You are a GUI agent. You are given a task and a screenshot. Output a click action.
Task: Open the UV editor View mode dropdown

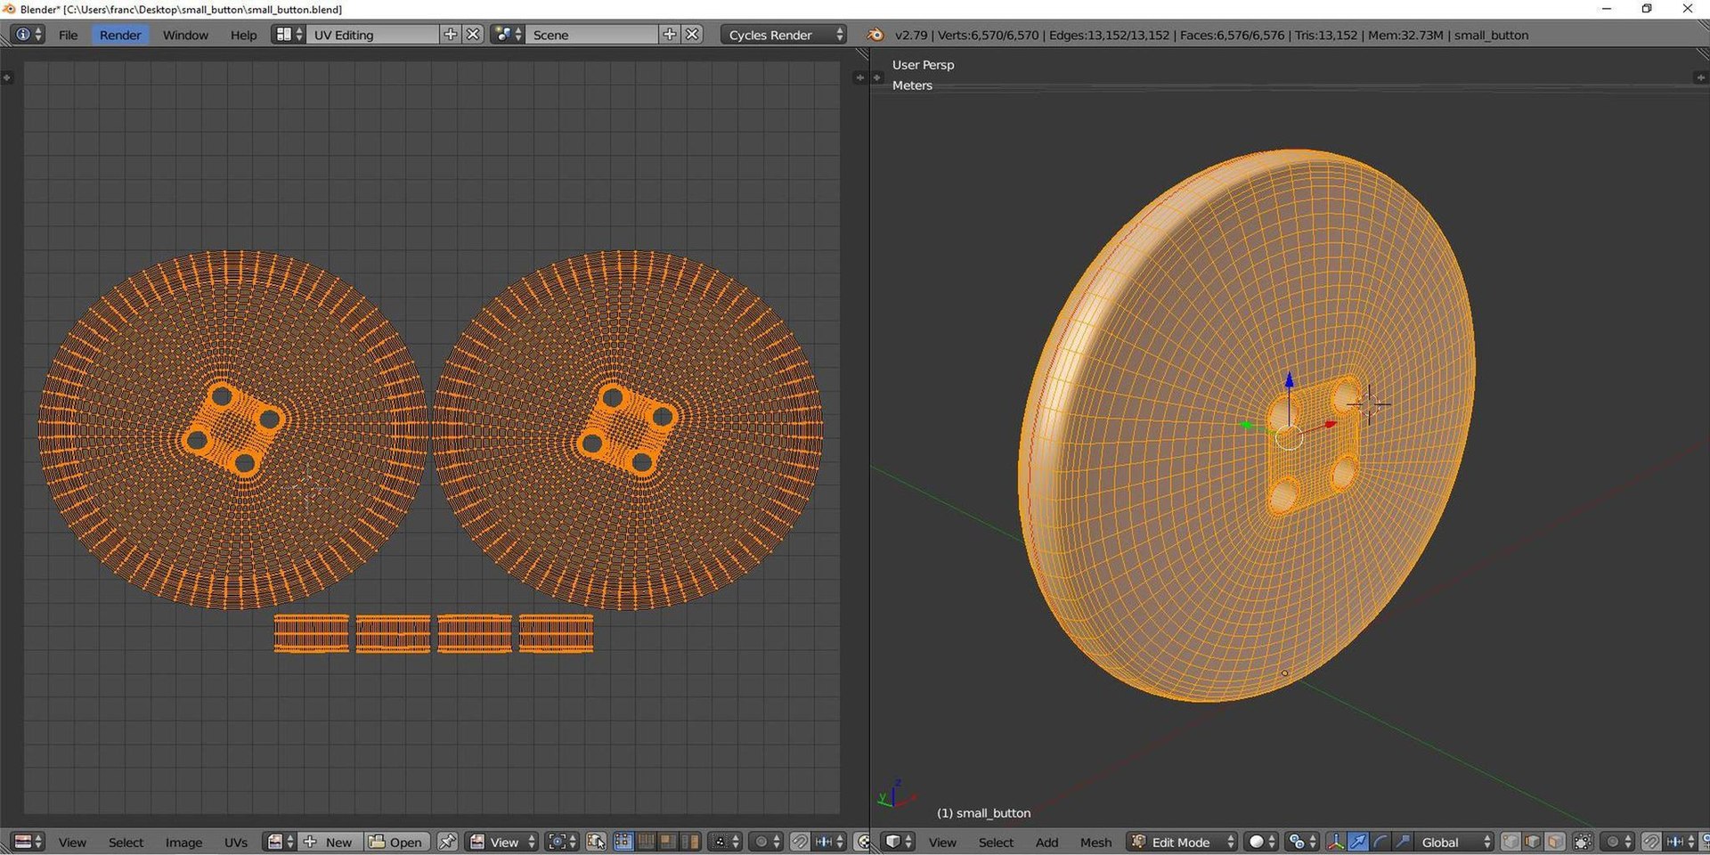[502, 842]
